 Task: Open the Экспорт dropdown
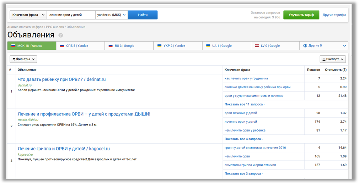[333, 59]
